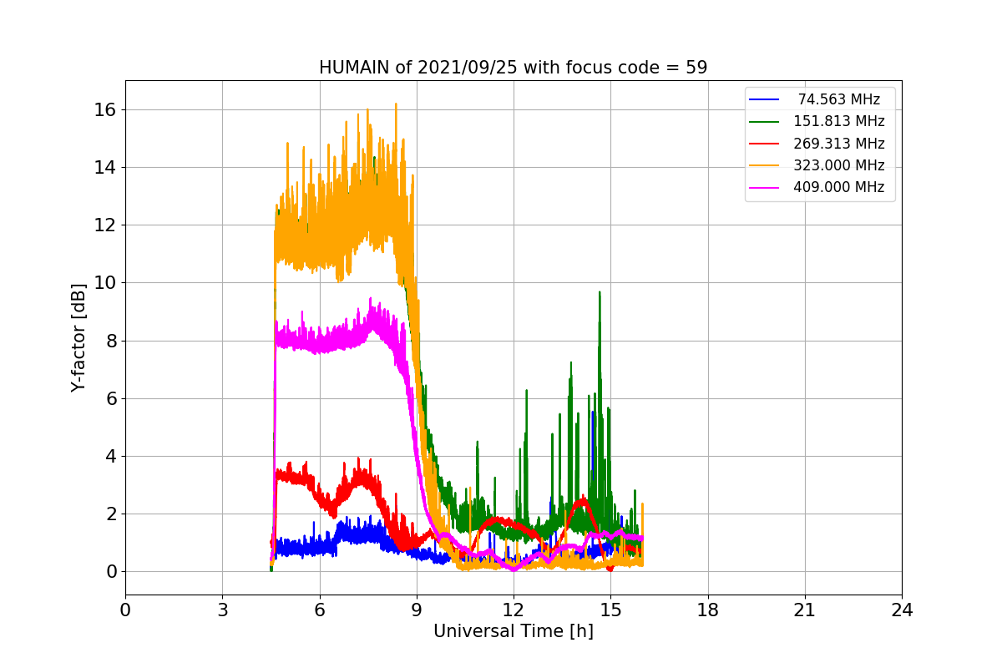Click y-axis tick label '16'
The image size is (1002, 668).
point(105,110)
